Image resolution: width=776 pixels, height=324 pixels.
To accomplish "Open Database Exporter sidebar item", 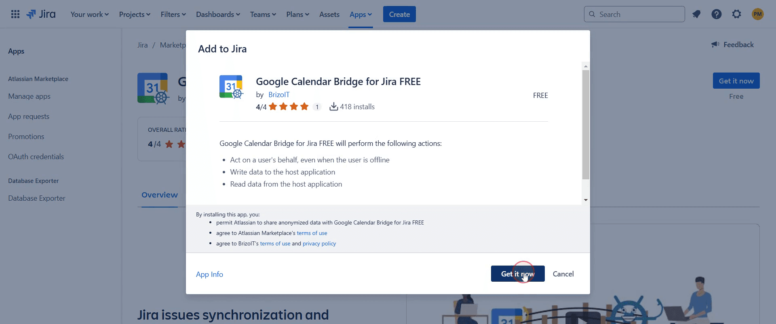I will point(37,198).
